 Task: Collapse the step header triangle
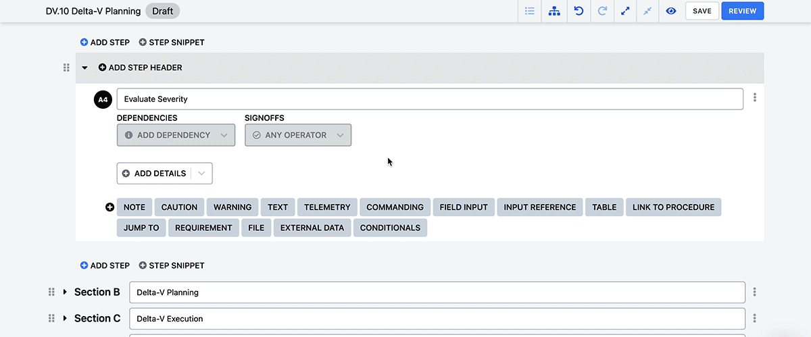(84, 68)
